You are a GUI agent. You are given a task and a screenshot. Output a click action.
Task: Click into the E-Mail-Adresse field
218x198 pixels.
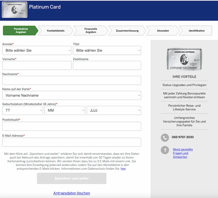pos(71,142)
